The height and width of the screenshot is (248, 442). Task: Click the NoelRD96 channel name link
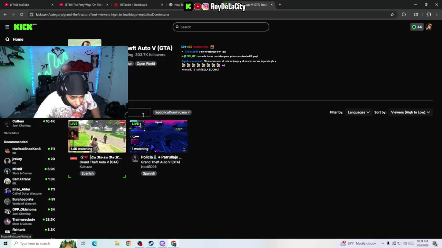pyautogui.click(x=149, y=167)
